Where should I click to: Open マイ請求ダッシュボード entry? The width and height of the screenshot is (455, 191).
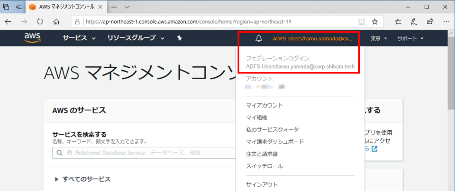point(275,142)
